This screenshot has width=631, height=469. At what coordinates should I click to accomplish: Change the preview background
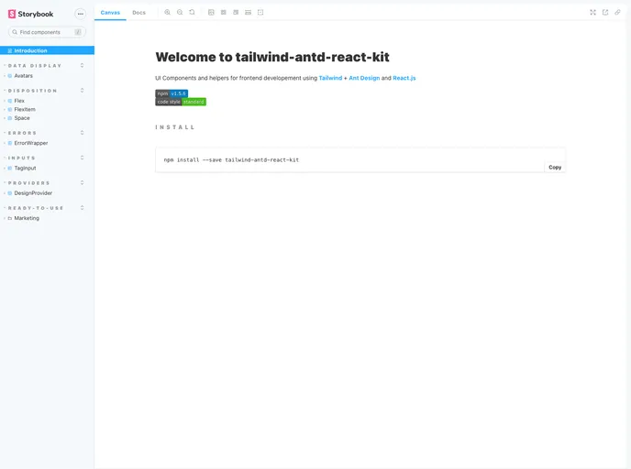click(x=211, y=13)
